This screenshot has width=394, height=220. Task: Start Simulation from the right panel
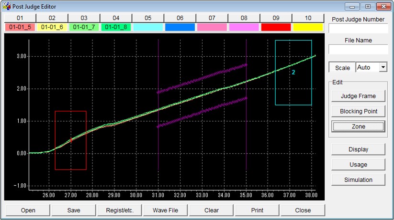click(358, 180)
